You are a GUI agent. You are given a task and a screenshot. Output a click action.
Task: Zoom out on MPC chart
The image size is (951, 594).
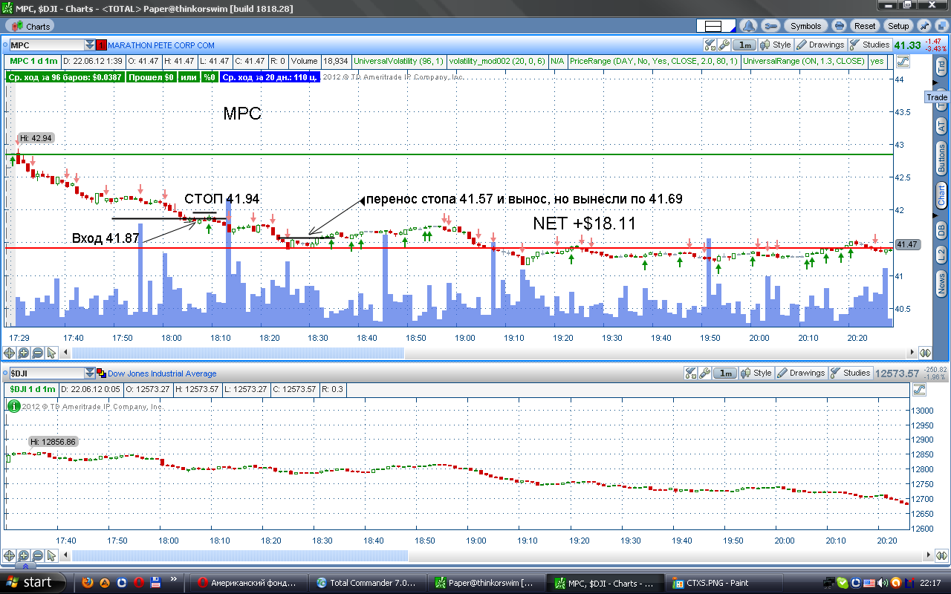[38, 353]
